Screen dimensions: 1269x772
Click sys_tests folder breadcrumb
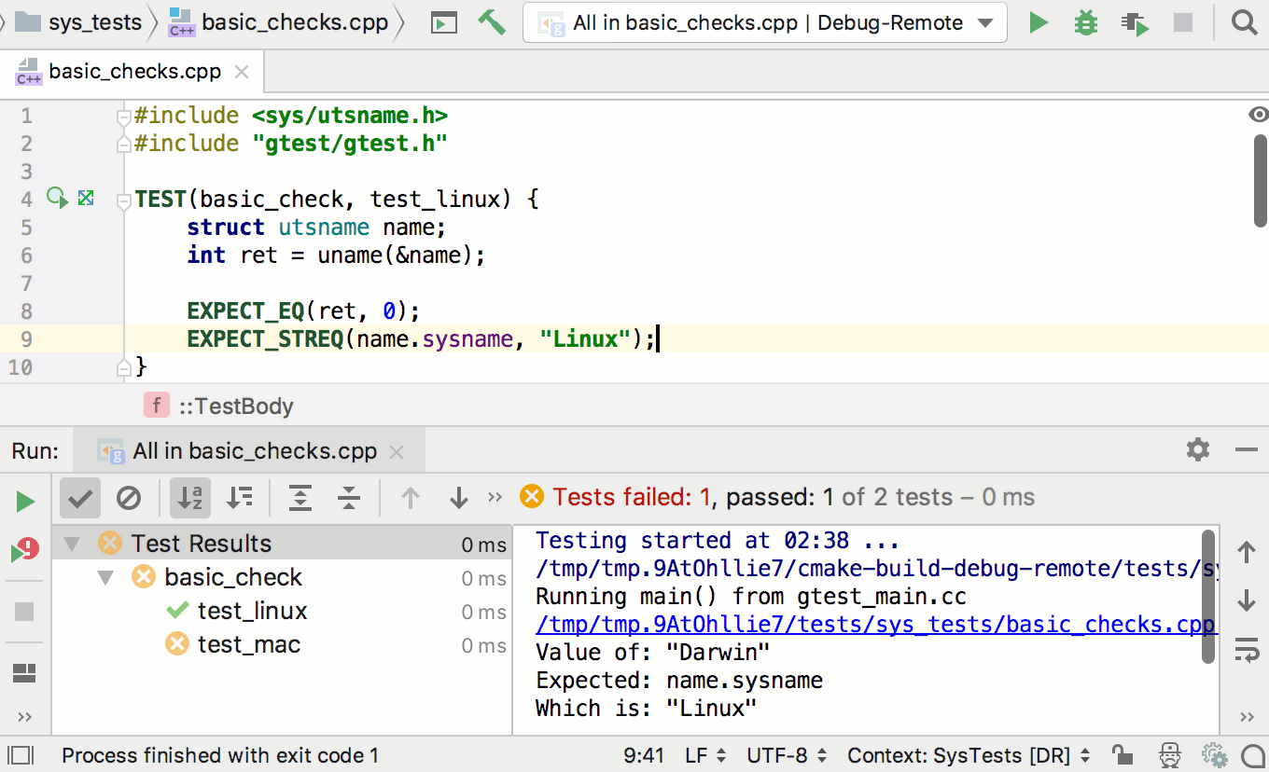click(x=80, y=22)
